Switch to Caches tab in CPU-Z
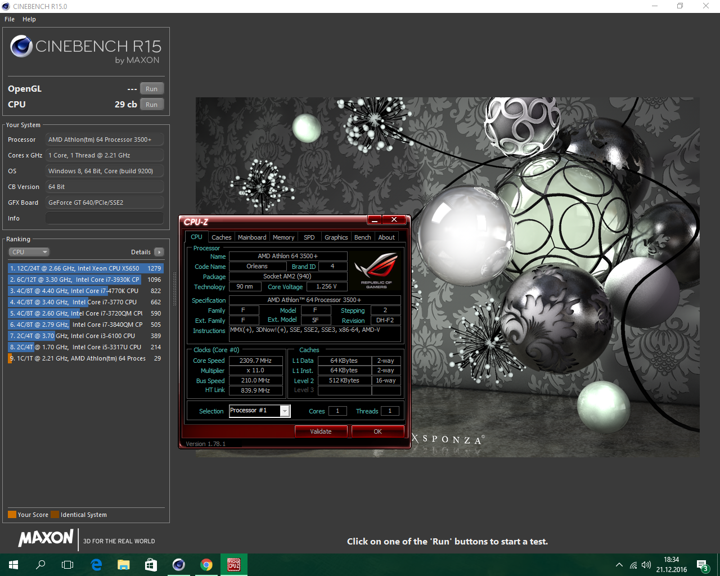Screen dimensions: 720x576 [221, 237]
